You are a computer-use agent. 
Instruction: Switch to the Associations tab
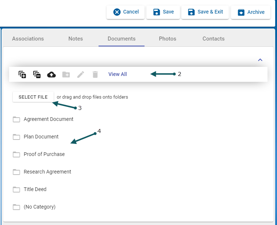pyautogui.click(x=28, y=39)
